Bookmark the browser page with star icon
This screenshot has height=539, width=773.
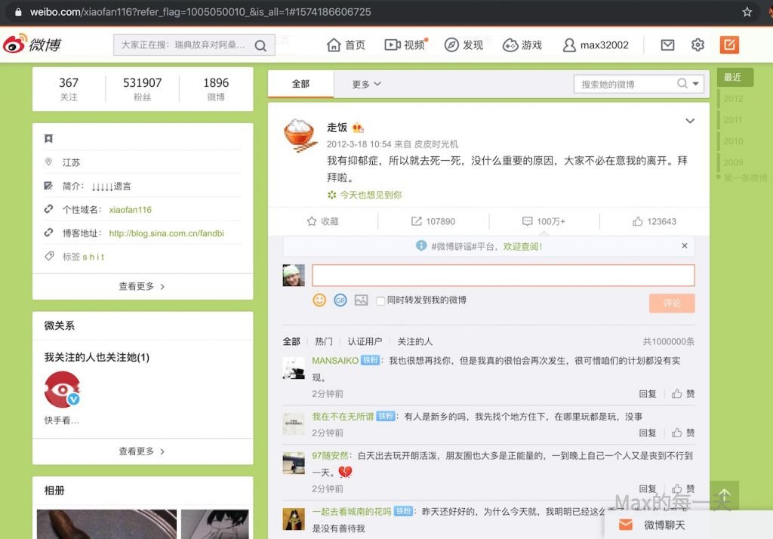tap(747, 12)
